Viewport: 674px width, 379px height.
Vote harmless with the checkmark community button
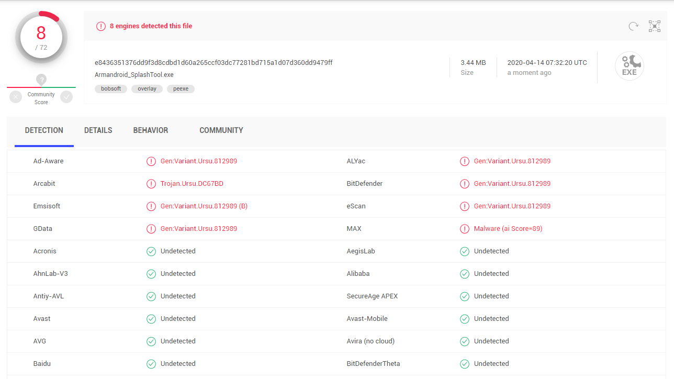click(x=66, y=97)
